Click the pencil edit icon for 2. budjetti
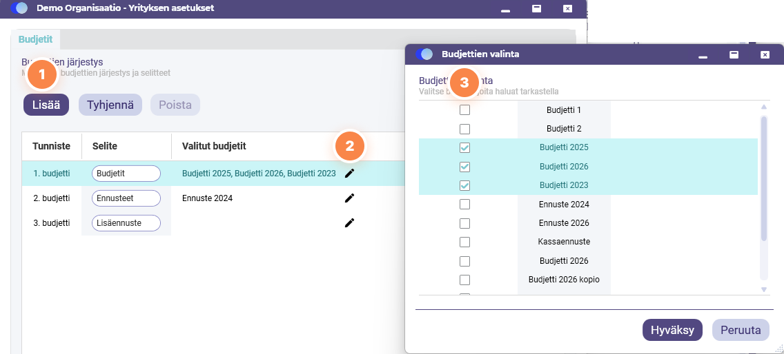Image resolution: width=784 pixels, height=354 pixels. coord(349,198)
